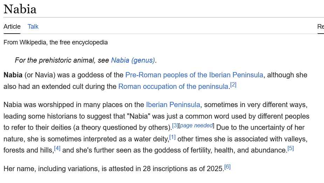The image size is (324, 183).
Task: Click the bold word Nabia in first paragraph
Action: pos(13,75)
